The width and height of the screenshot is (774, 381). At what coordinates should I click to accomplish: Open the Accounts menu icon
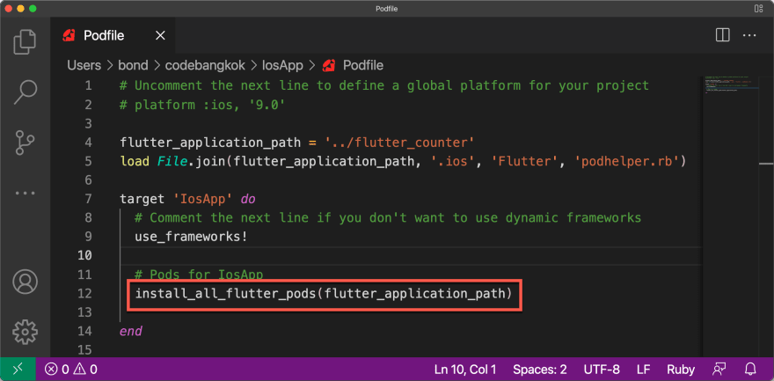pos(25,282)
